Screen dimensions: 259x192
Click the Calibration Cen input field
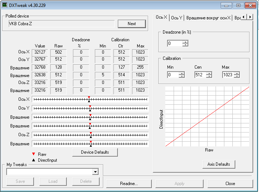(201, 75)
